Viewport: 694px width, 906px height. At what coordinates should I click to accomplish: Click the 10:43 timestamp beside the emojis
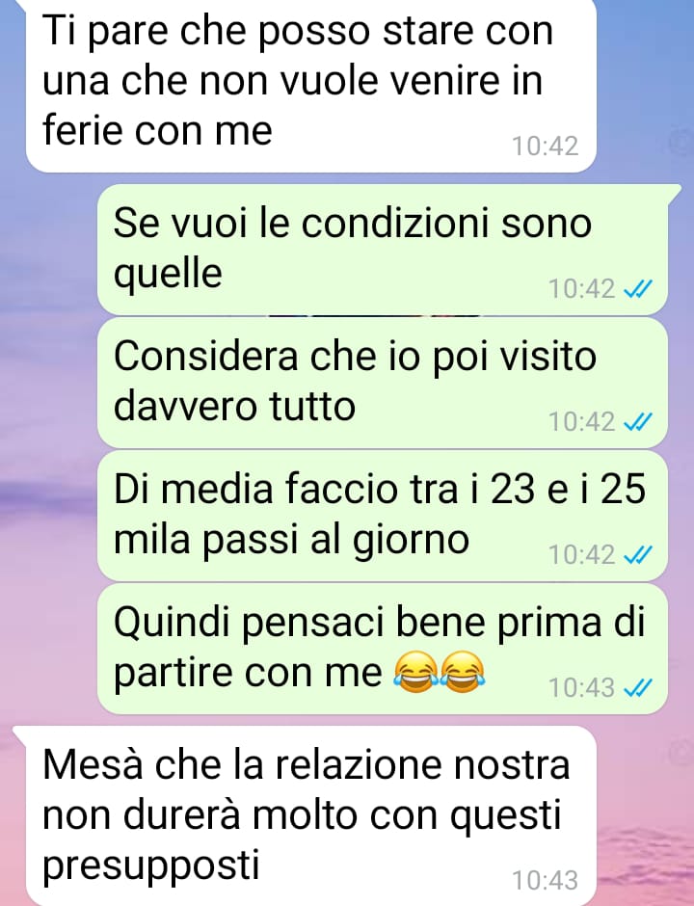pos(582,687)
